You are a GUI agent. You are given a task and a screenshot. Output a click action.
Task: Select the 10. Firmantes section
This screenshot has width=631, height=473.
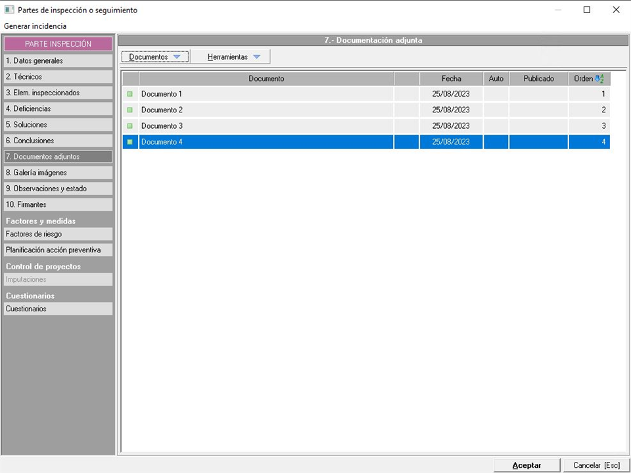[x=58, y=204]
